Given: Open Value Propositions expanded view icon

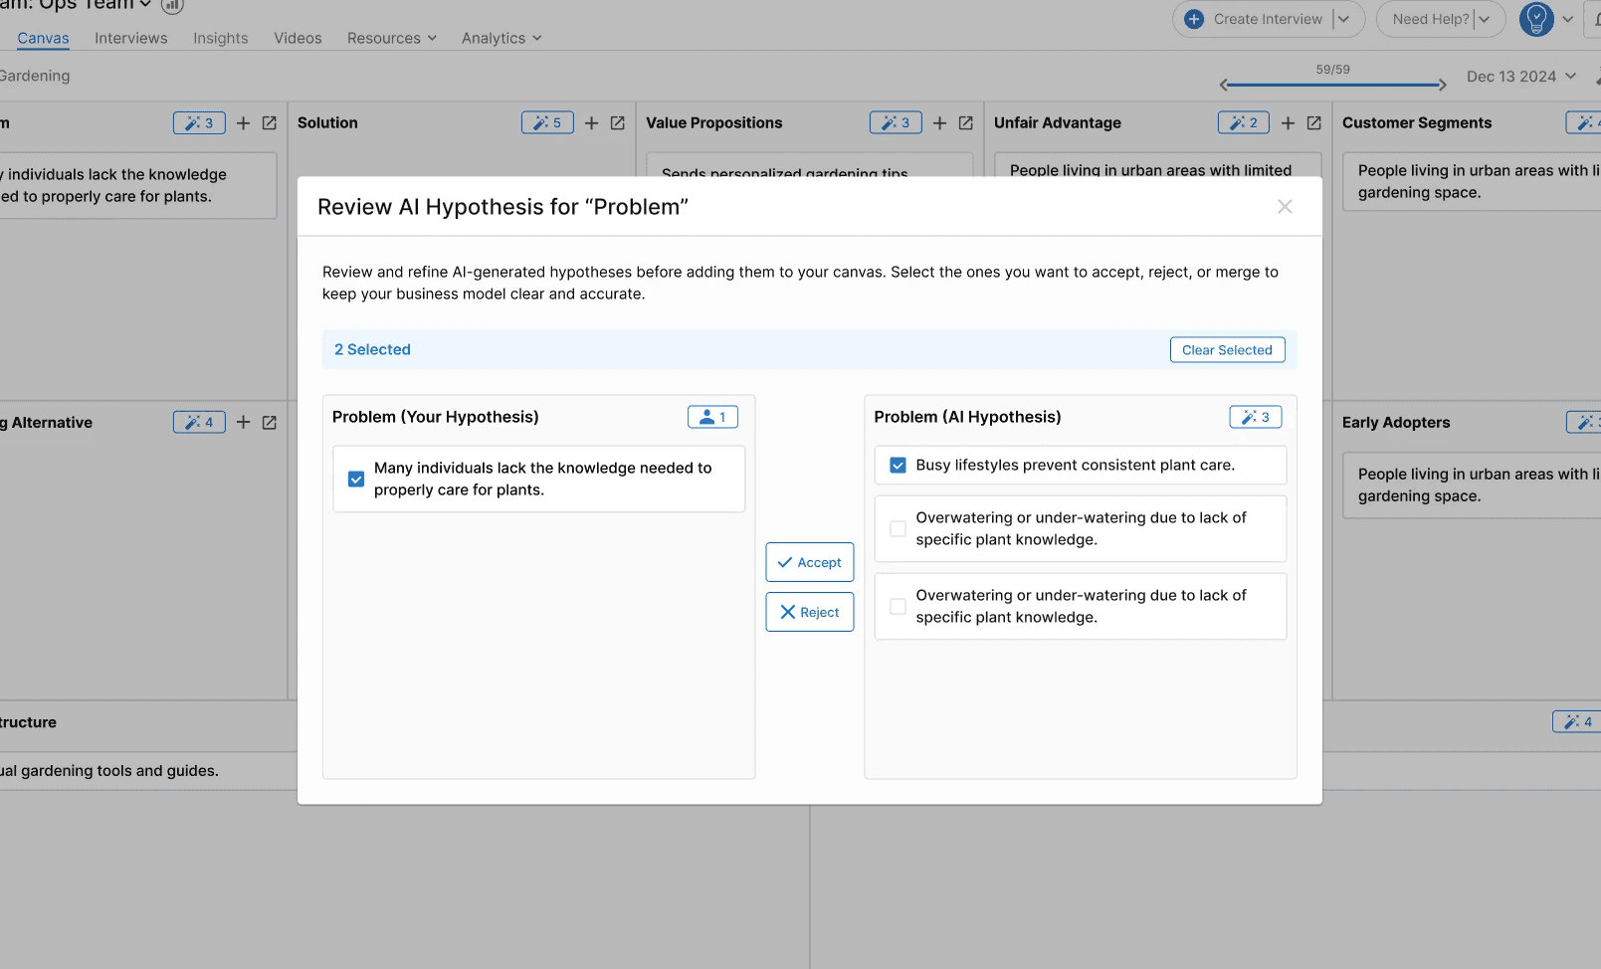Looking at the screenshot, I should (x=965, y=122).
